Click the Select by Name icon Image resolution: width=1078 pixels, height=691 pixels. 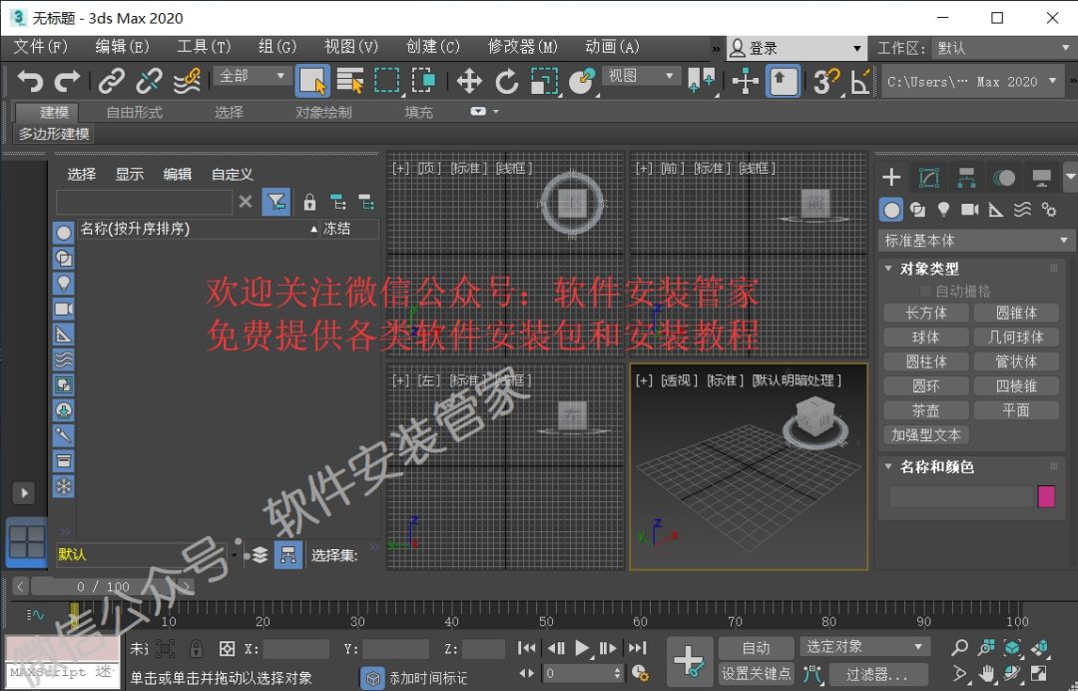350,82
